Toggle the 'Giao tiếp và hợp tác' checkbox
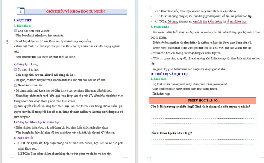This screenshot has width=264, height=163. tap(15, 85)
